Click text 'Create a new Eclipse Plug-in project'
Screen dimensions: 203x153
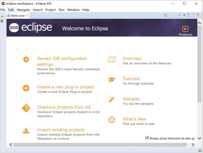tap(65, 92)
